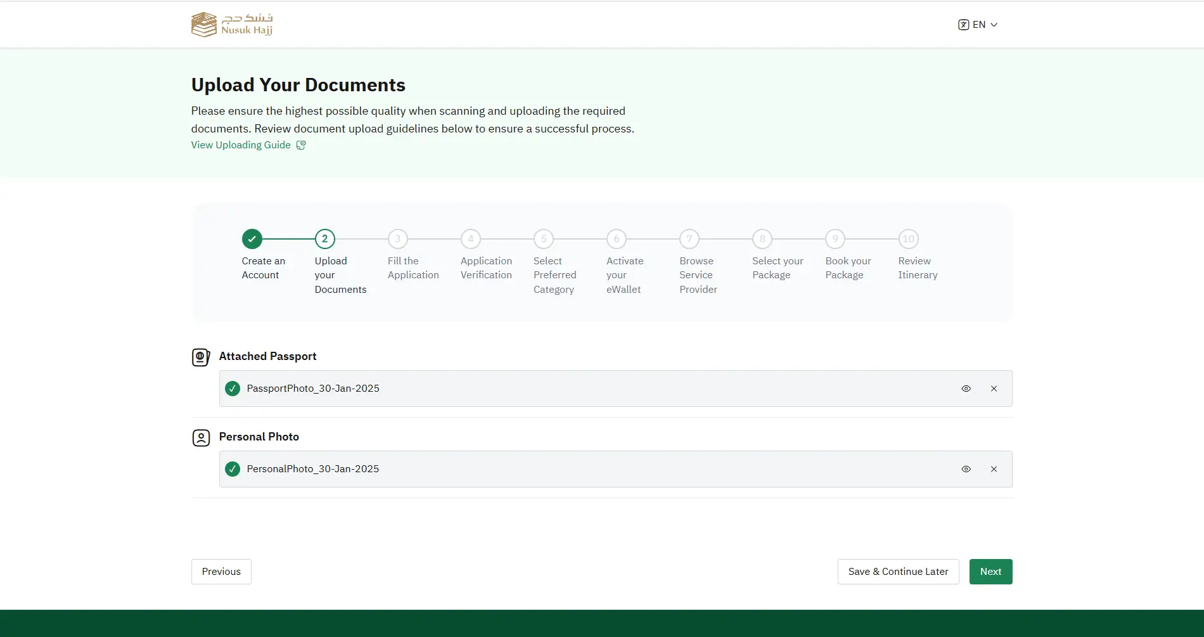The image size is (1204, 637).
Task: Click the Activate your eWallet step label
Action: [x=625, y=275]
